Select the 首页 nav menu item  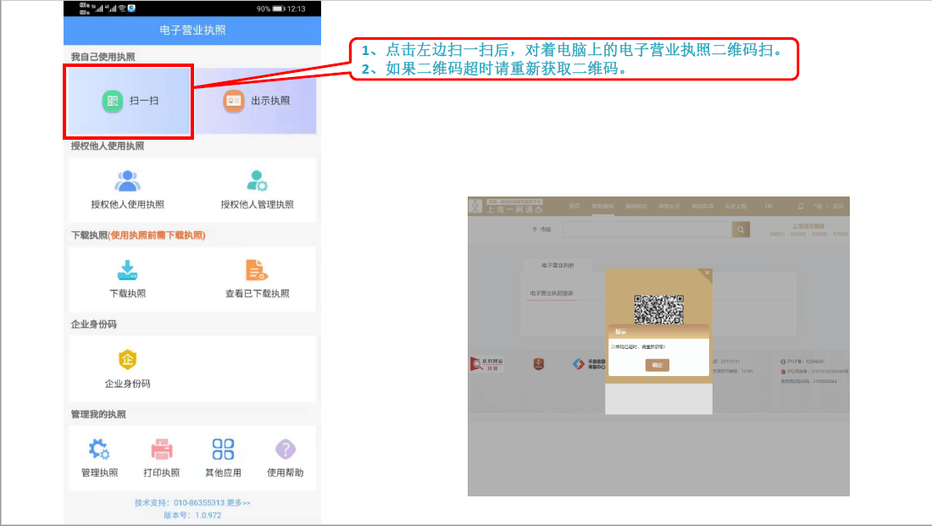[x=574, y=206]
